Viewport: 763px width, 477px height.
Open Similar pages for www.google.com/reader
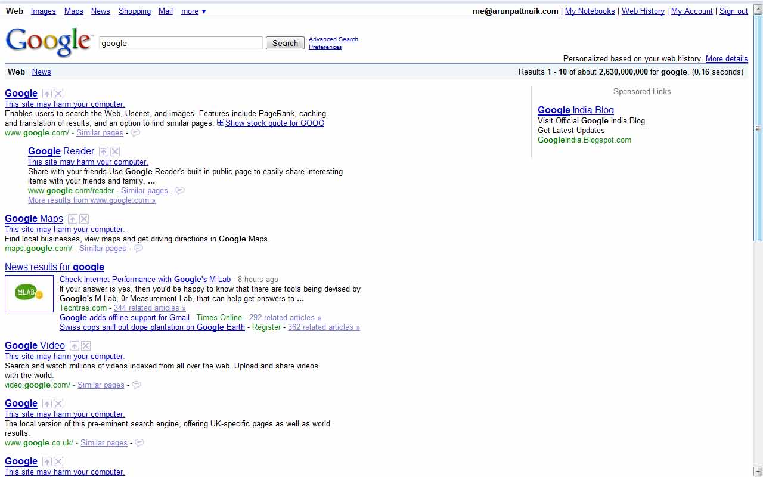pyautogui.click(x=144, y=191)
